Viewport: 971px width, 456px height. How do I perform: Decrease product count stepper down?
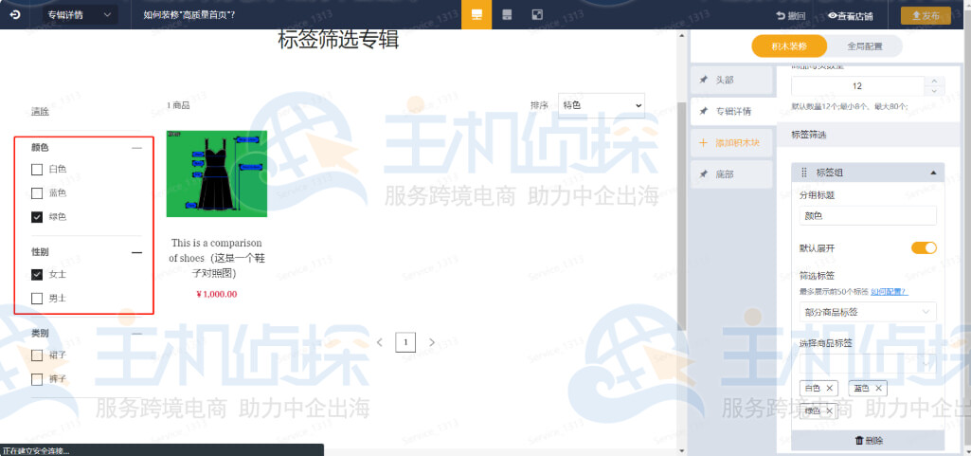[934, 91]
